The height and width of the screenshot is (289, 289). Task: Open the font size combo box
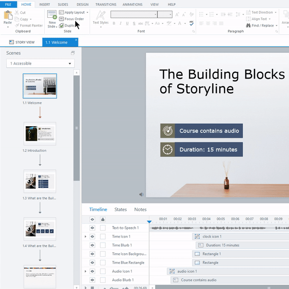[x=165, y=14]
